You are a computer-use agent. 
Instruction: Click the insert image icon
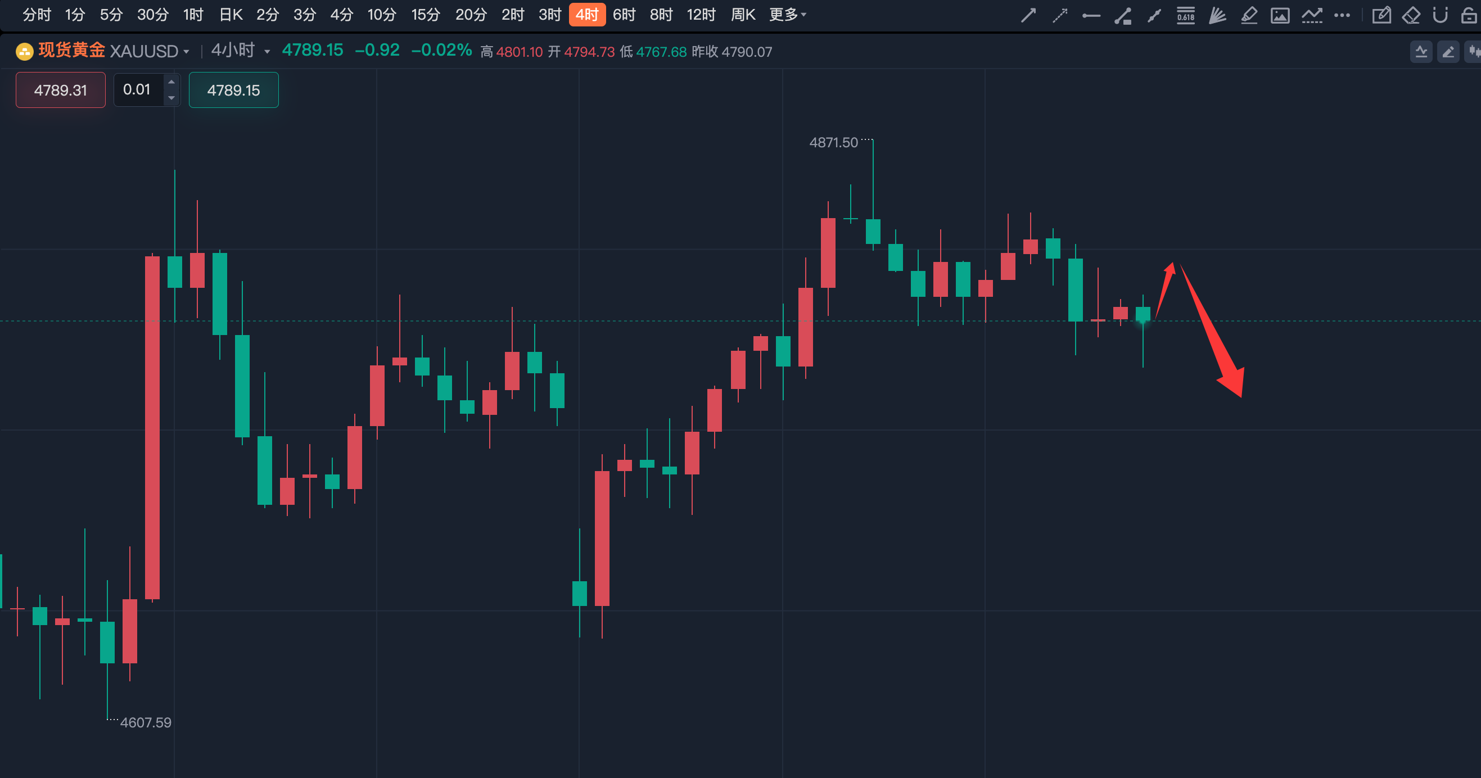tap(1280, 15)
